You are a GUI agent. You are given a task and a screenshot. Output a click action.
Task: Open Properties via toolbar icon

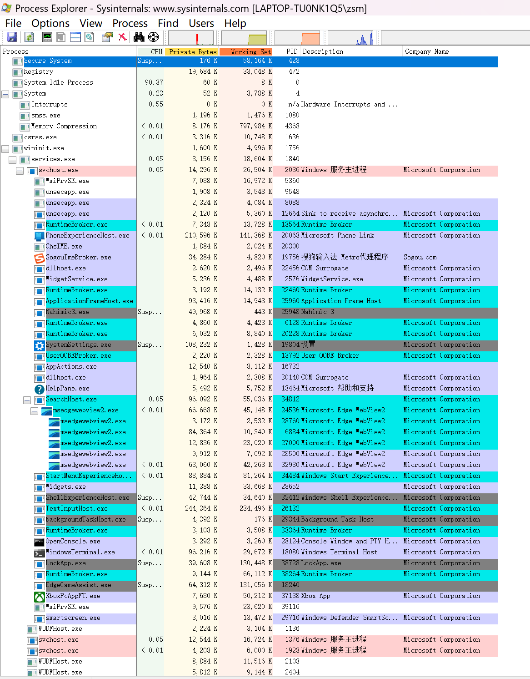pyautogui.click(x=107, y=37)
